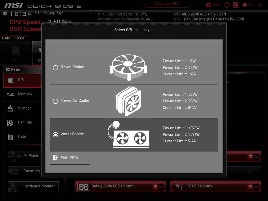Screen dimensions: 268x201
Task: Click the circular-arrow reset icon in the header
Action: tap(227, 5)
